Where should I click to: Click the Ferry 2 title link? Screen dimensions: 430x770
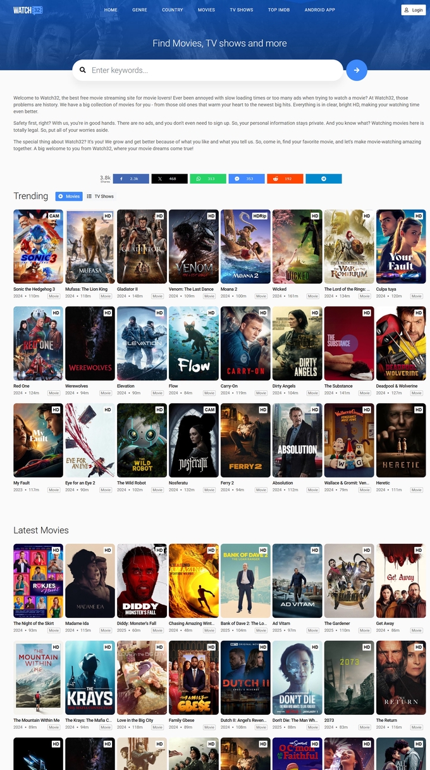[x=227, y=483]
